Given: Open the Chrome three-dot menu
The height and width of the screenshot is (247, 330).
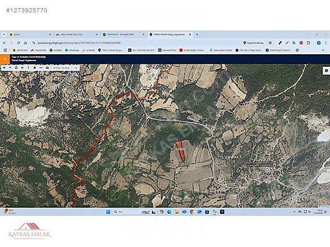Looking at the screenshot, I should click(326, 43).
